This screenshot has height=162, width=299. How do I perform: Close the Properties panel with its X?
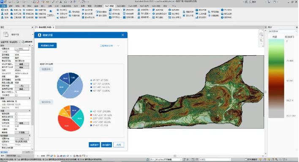(32, 27)
